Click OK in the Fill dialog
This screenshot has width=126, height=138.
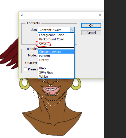(x=91, y=25)
